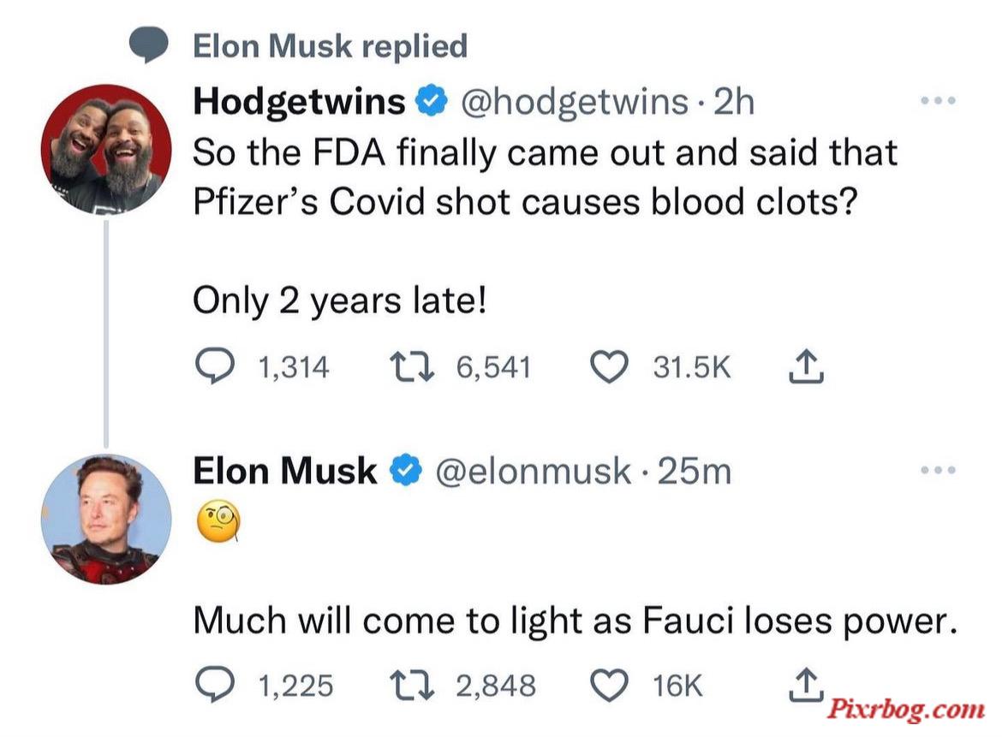Share Elon Musk's tweet
The width and height of the screenshot is (1002, 737).
click(x=806, y=684)
